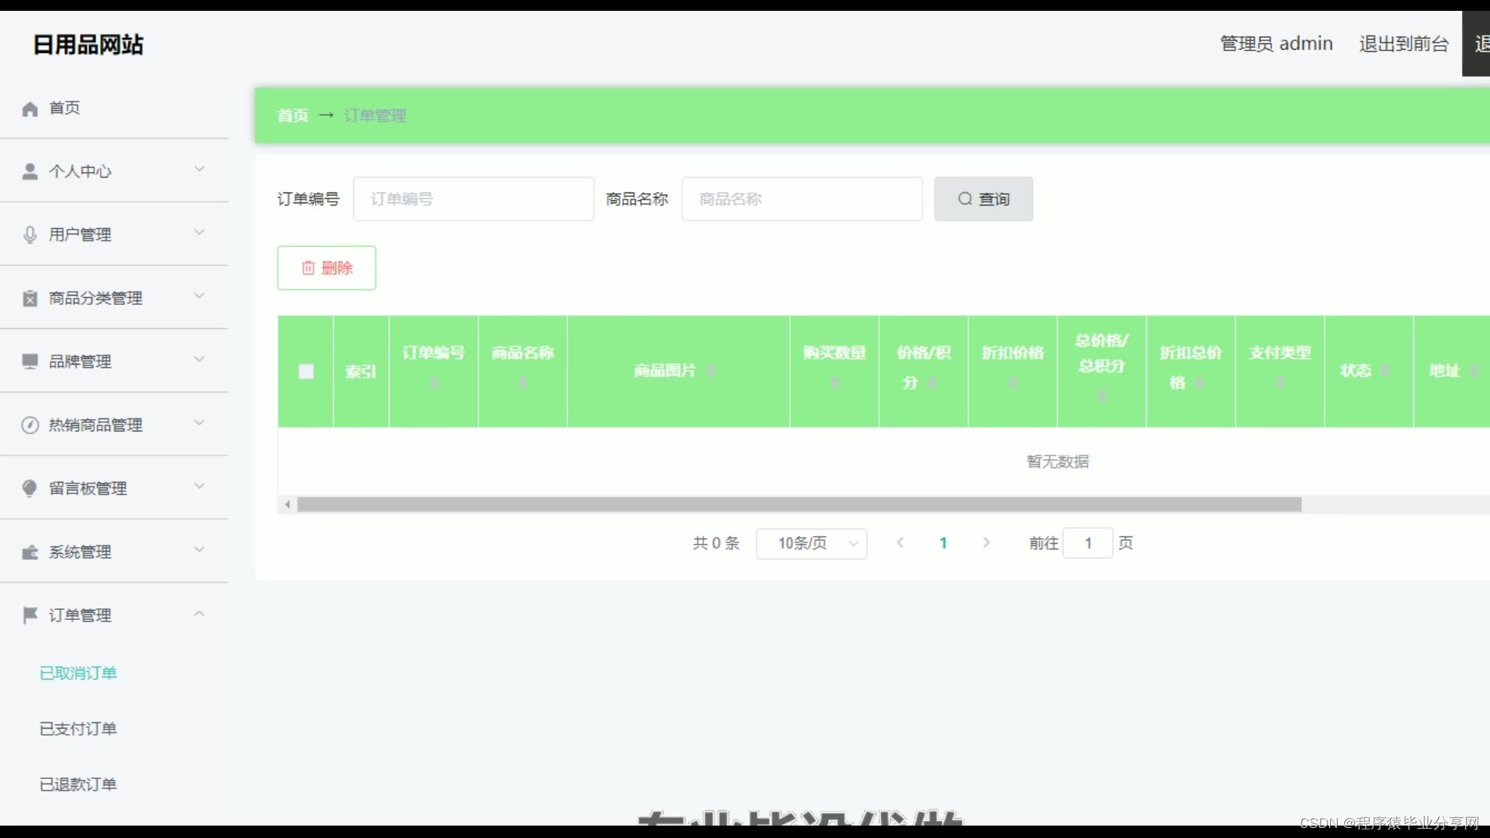Screen dimensions: 1490x838
Task: Click the microphone icon for 用户管理
Action: [x=29, y=234]
